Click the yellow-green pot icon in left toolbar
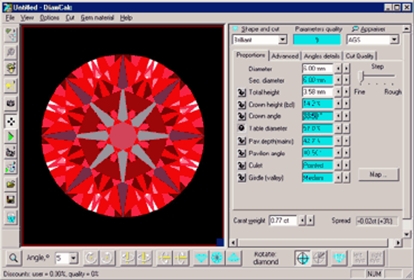The height and width of the screenshot is (280, 414). click(x=10, y=68)
